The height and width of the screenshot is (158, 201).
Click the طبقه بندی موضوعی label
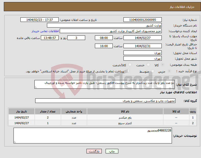coord(183,65)
